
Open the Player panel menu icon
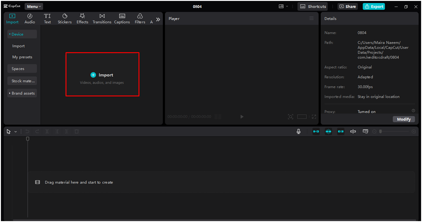(x=311, y=18)
